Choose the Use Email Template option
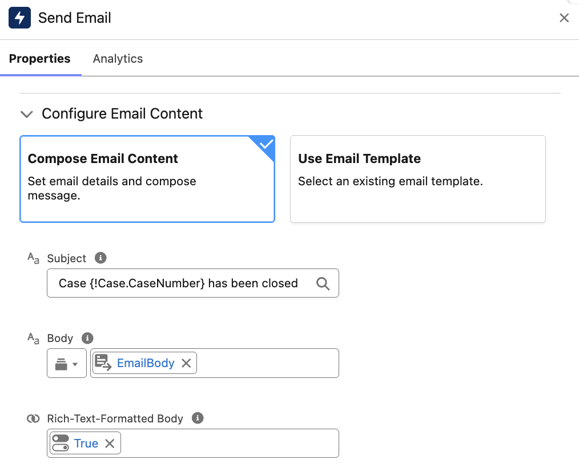The width and height of the screenshot is (579, 472). (x=417, y=178)
